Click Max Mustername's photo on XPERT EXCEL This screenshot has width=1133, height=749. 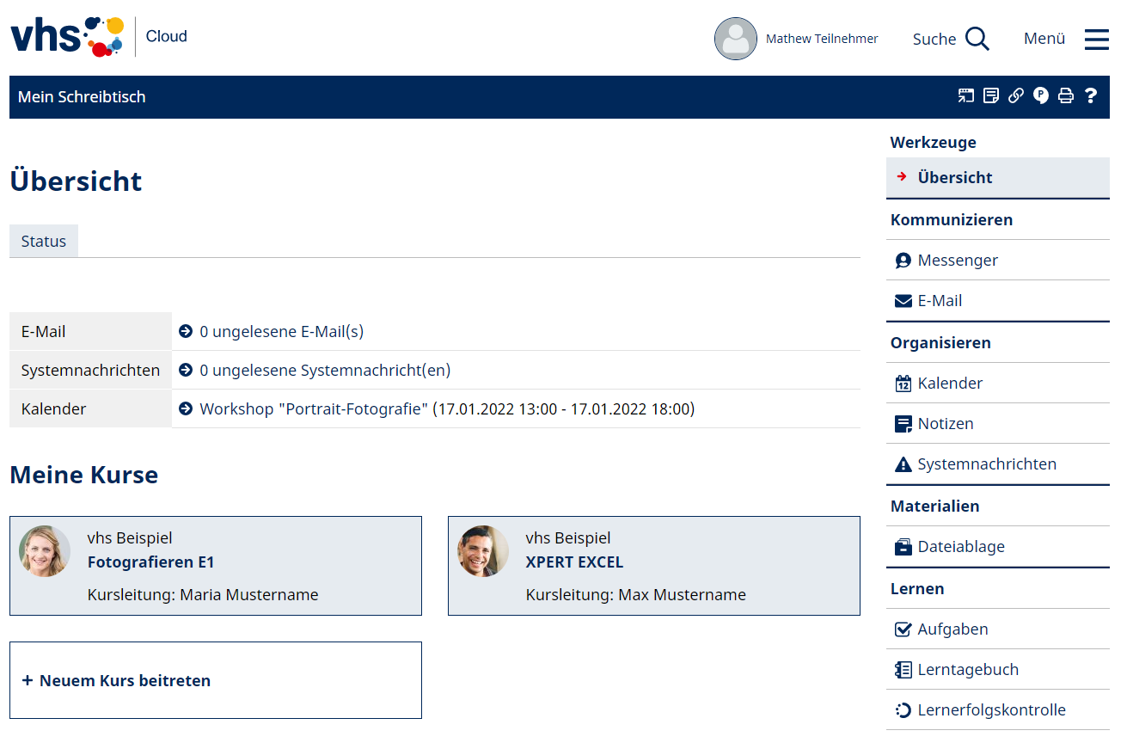tap(483, 551)
